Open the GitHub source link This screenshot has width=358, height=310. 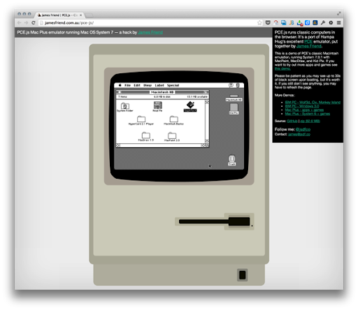(x=292, y=121)
